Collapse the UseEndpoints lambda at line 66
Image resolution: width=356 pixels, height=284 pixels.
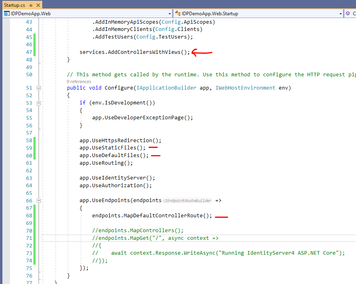coord(39,200)
